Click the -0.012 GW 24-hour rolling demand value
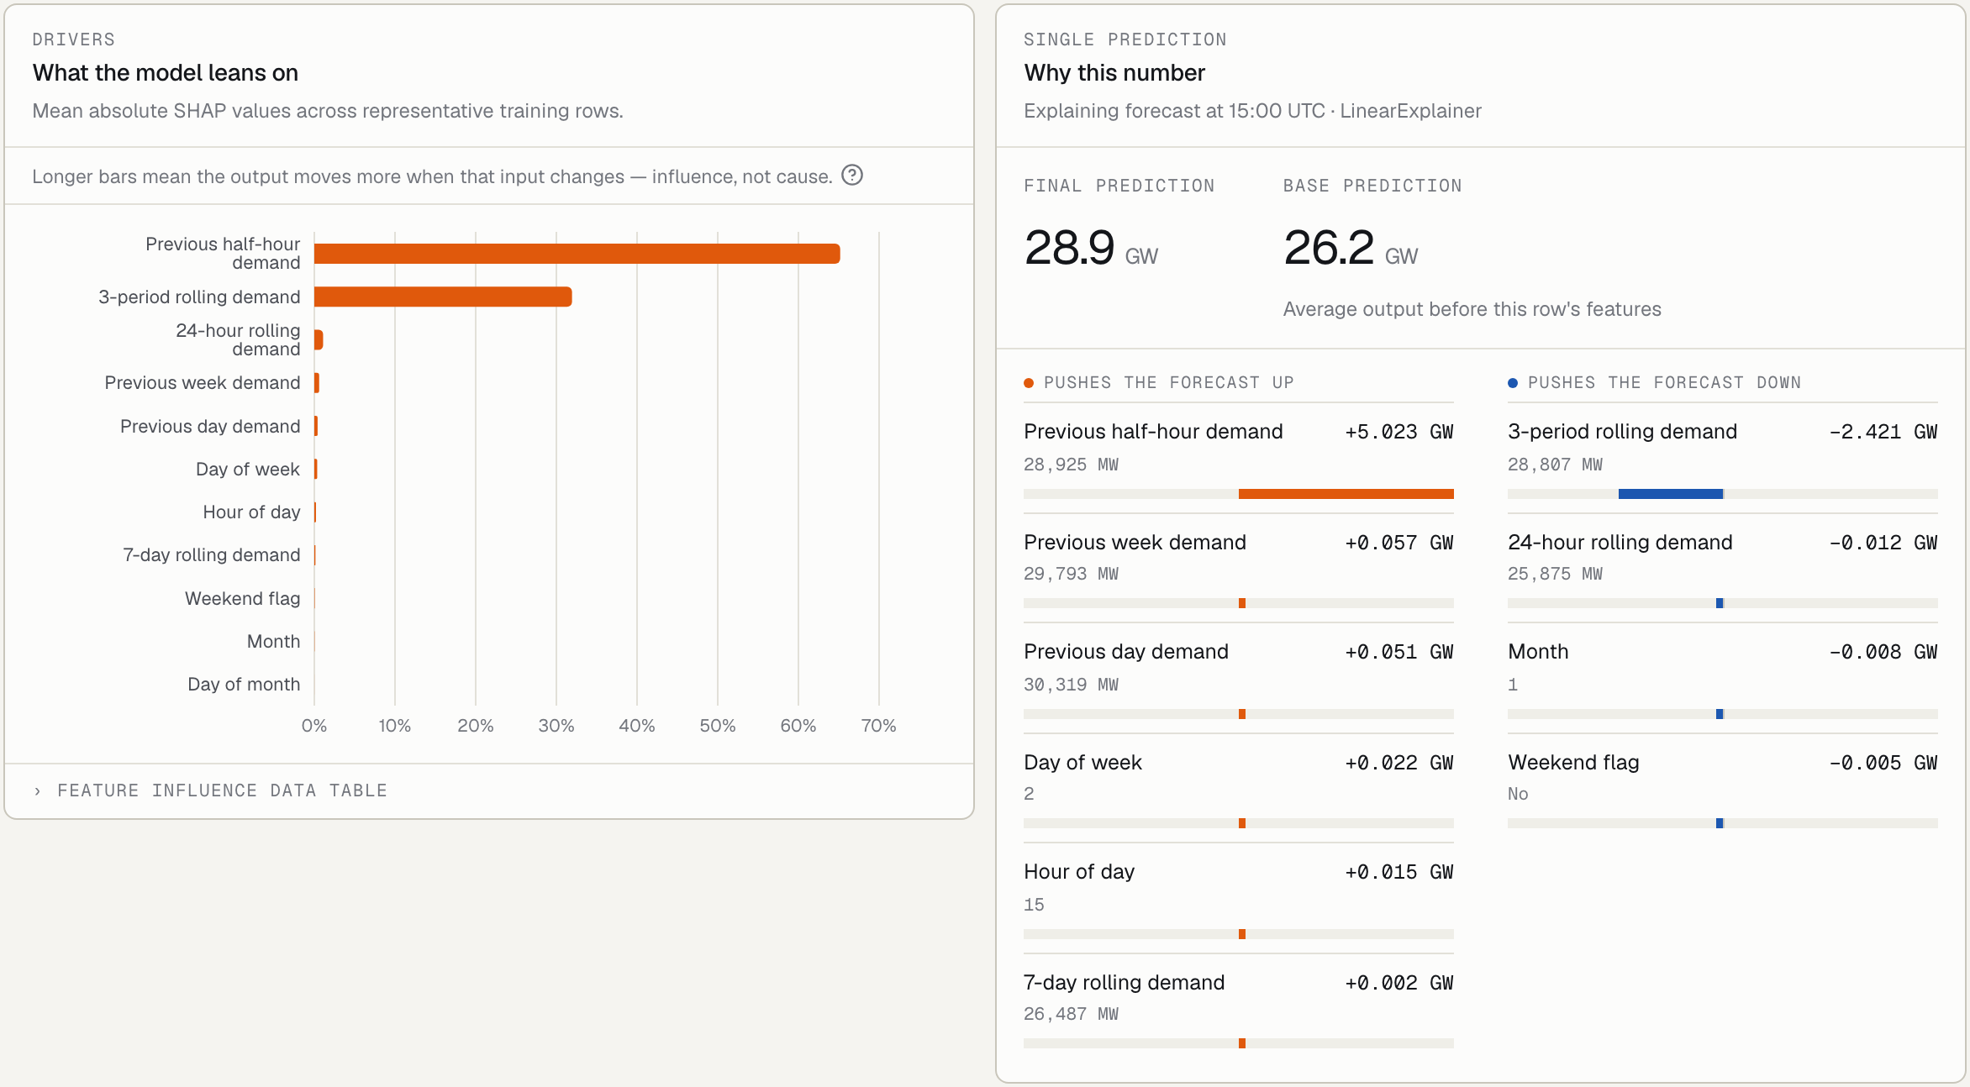1970x1087 pixels. 1883,543
